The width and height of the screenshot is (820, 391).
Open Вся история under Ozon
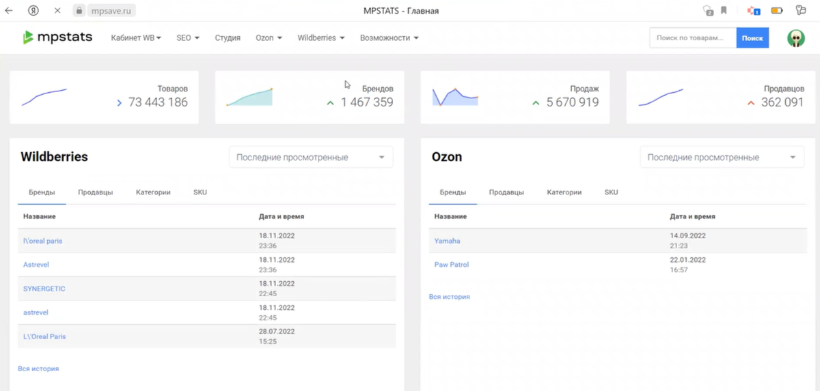pyautogui.click(x=450, y=297)
